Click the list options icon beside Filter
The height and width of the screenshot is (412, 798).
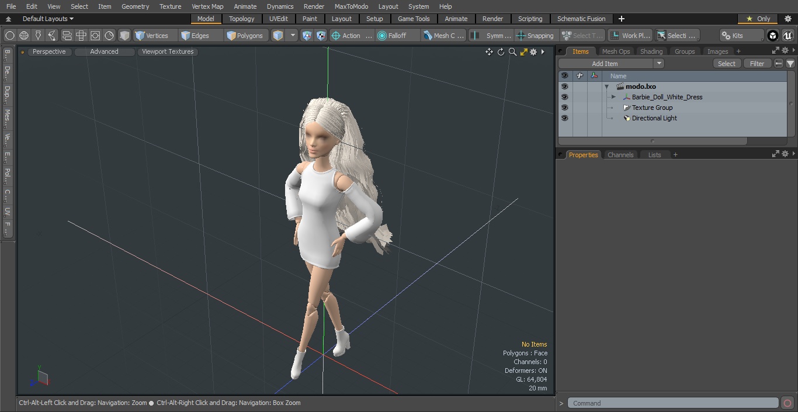[x=779, y=64]
